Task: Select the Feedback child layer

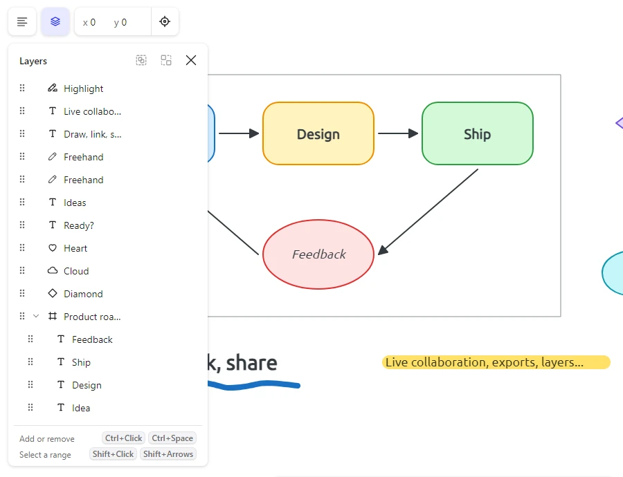Action: (x=108, y=339)
